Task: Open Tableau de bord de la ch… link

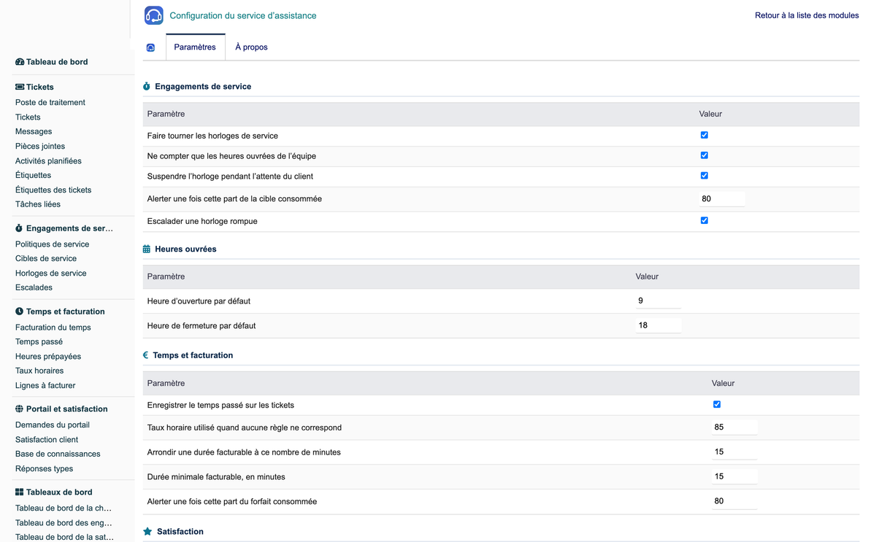Action: tap(64, 508)
